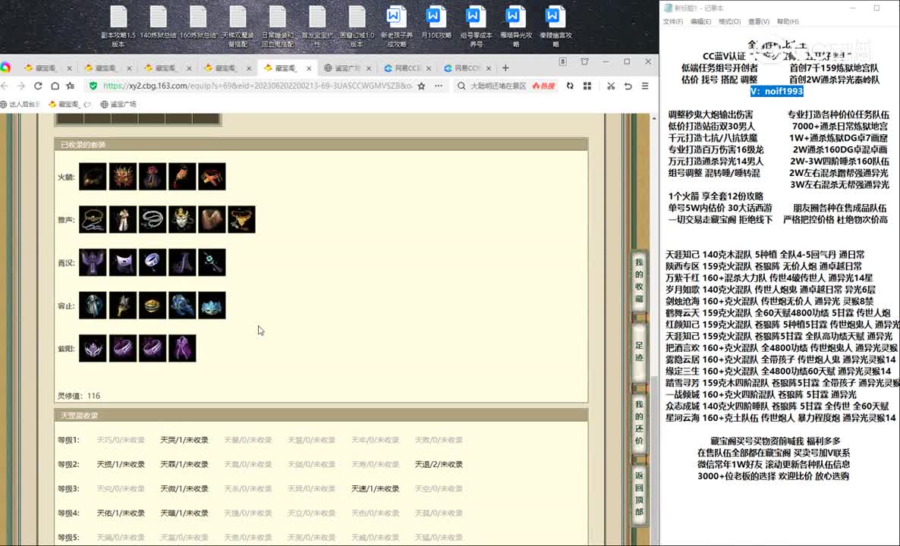Click the browser back arrow

5,86
